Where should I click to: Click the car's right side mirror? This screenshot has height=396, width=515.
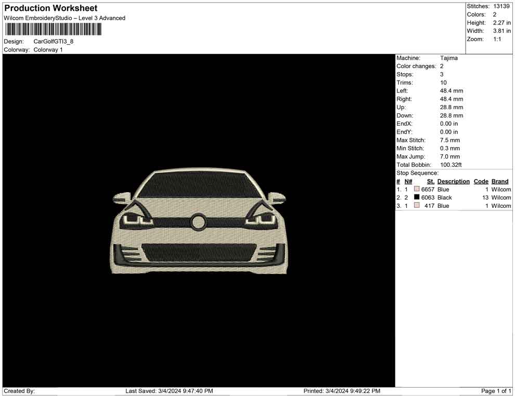point(276,198)
